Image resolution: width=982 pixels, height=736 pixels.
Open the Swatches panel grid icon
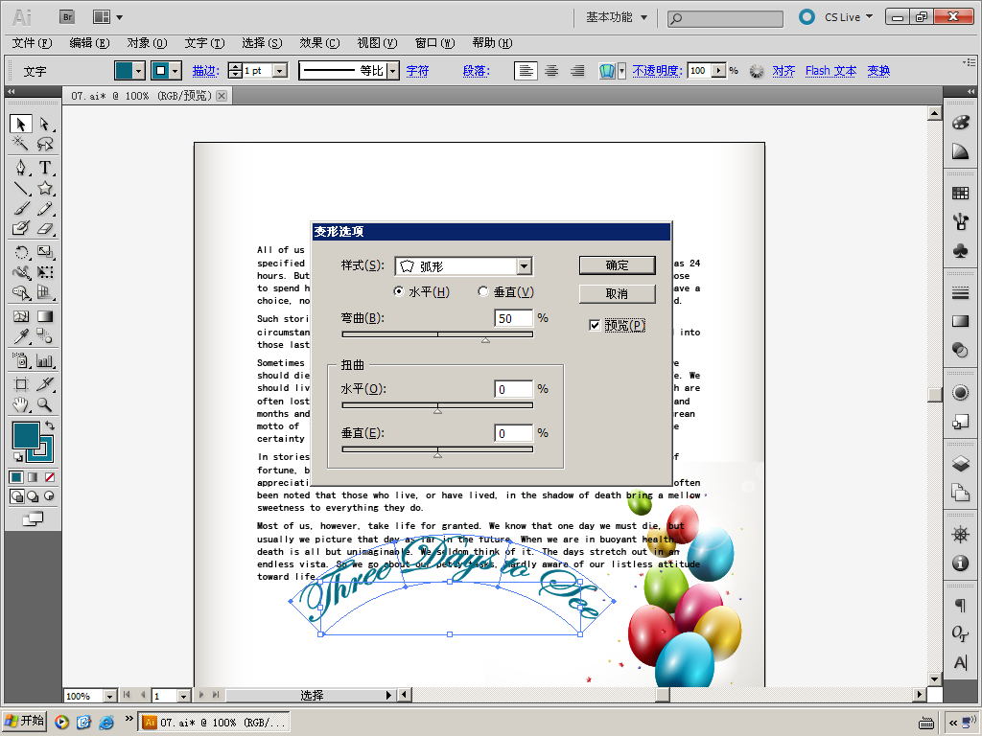point(961,193)
